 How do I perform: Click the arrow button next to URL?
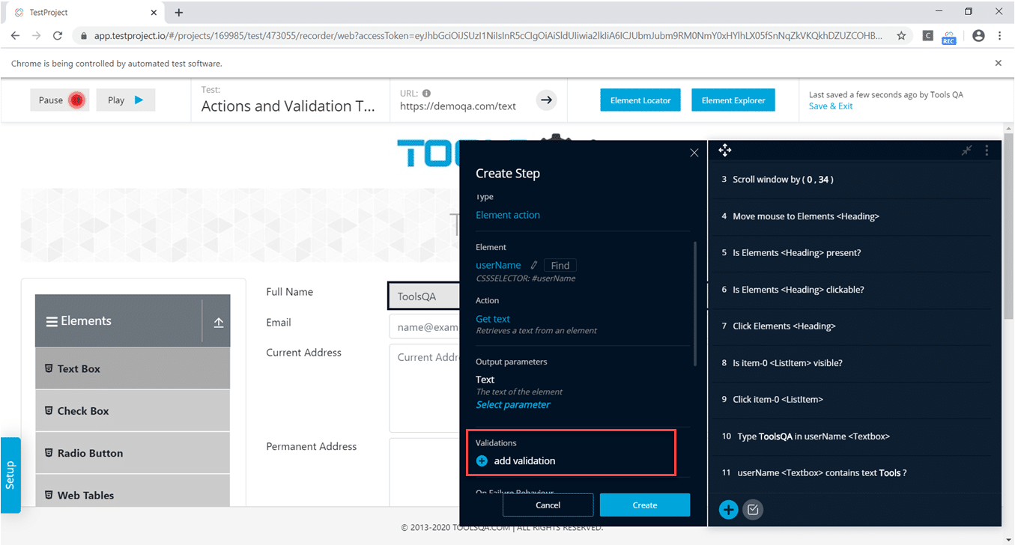547,100
